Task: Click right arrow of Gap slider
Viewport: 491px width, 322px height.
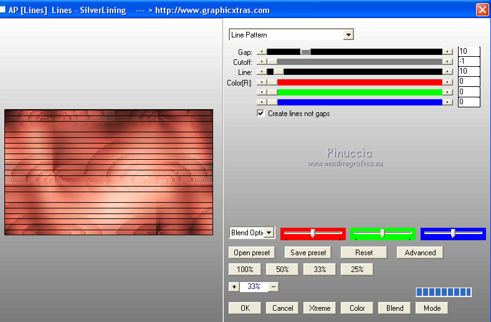Action: (447, 52)
